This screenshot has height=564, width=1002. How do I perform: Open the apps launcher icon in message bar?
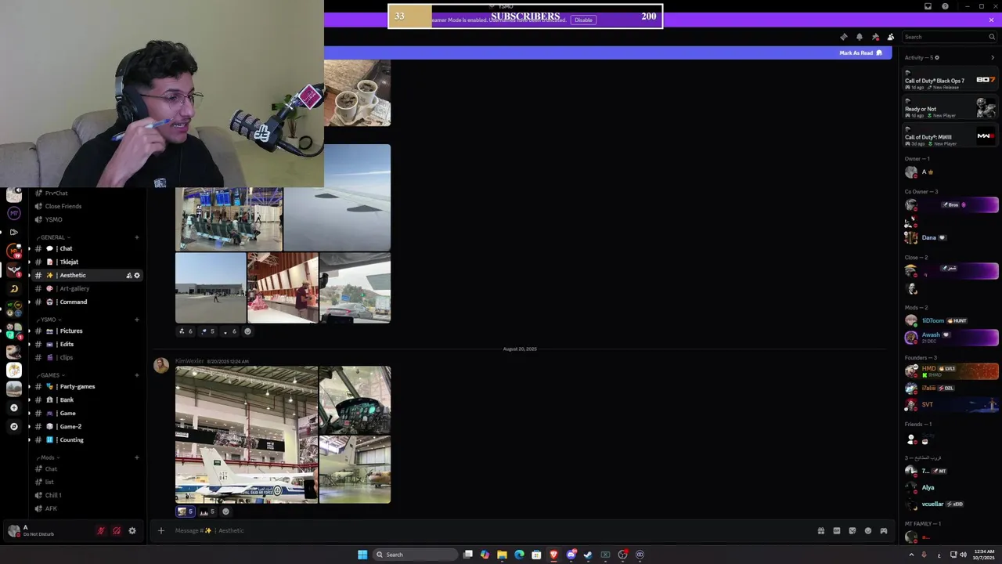(x=883, y=530)
